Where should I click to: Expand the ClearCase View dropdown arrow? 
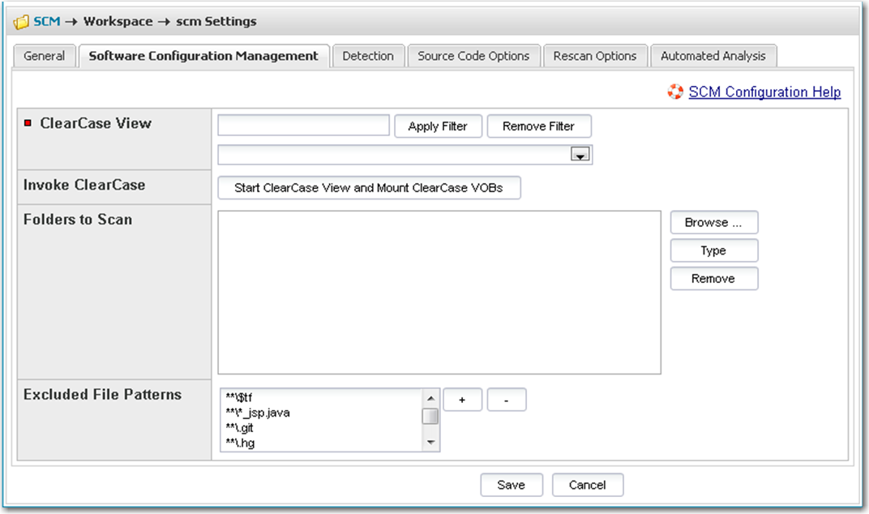580,155
